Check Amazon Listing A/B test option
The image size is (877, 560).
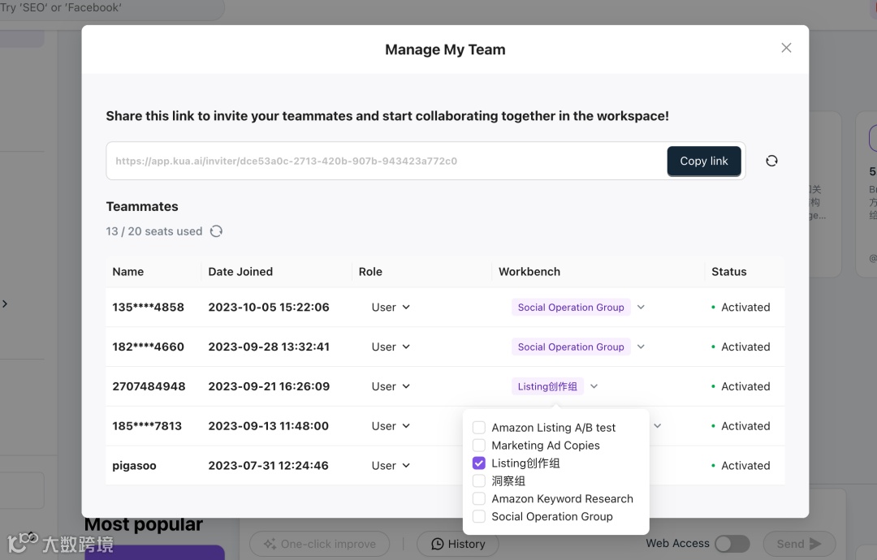479,428
